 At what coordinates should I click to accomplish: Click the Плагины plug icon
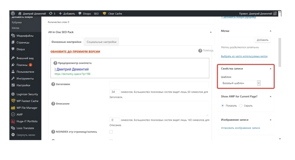[x=13, y=65]
